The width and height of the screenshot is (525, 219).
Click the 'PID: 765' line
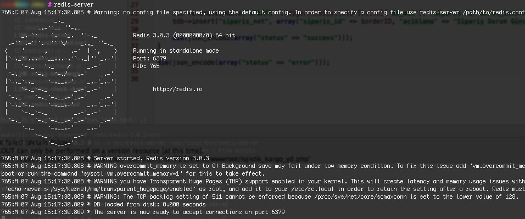pos(146,66)
